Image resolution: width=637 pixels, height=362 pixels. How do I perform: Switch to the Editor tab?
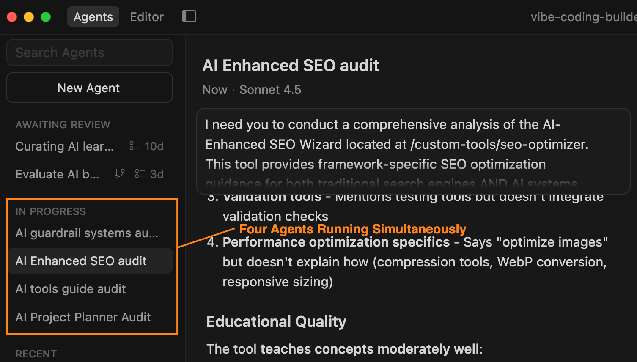click(x=146, y=17)
